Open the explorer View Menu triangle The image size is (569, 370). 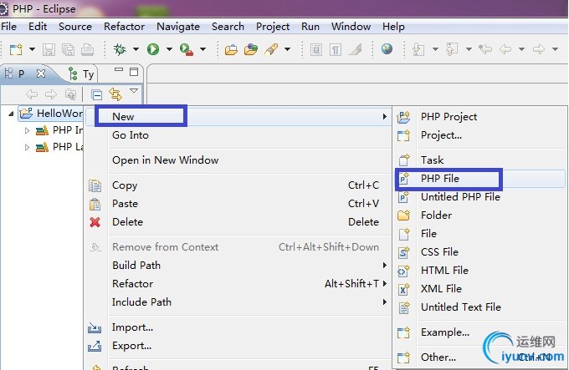134,90
